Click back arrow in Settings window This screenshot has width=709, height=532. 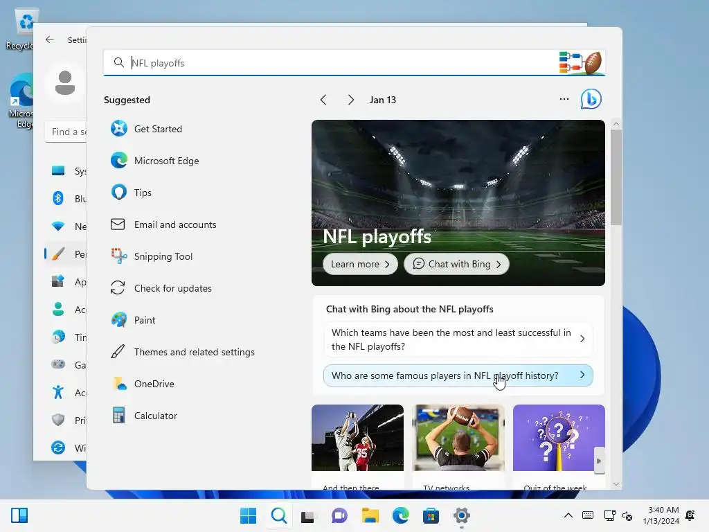coord(50,39)
